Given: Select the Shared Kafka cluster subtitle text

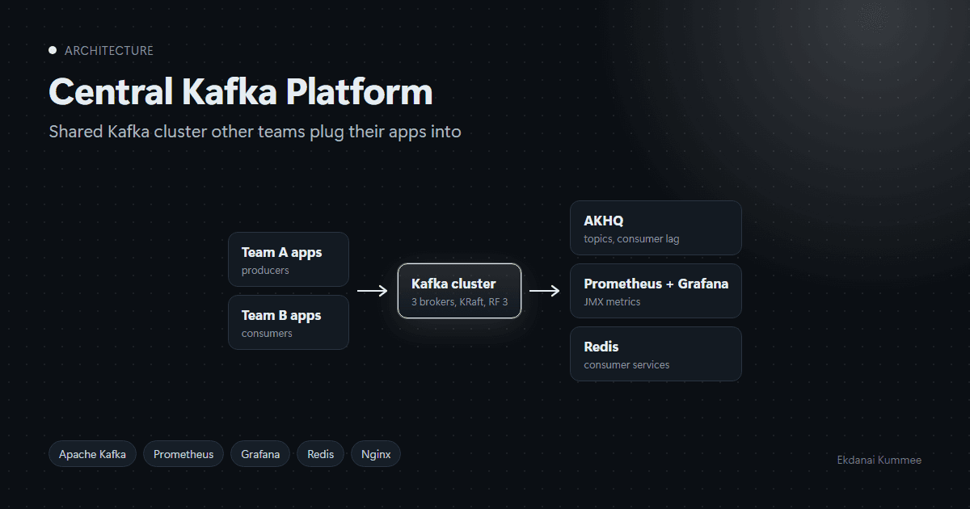Looking at the screenshot, I should coord(255,132).
